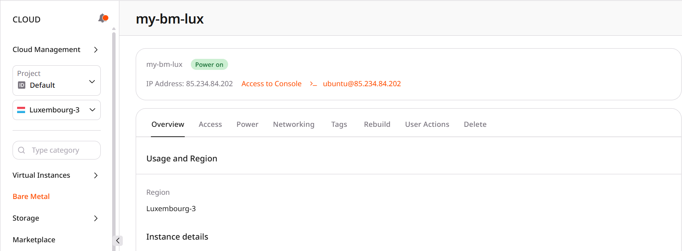
Task: Click the Access to Console link
Action: tap(271, 84)
